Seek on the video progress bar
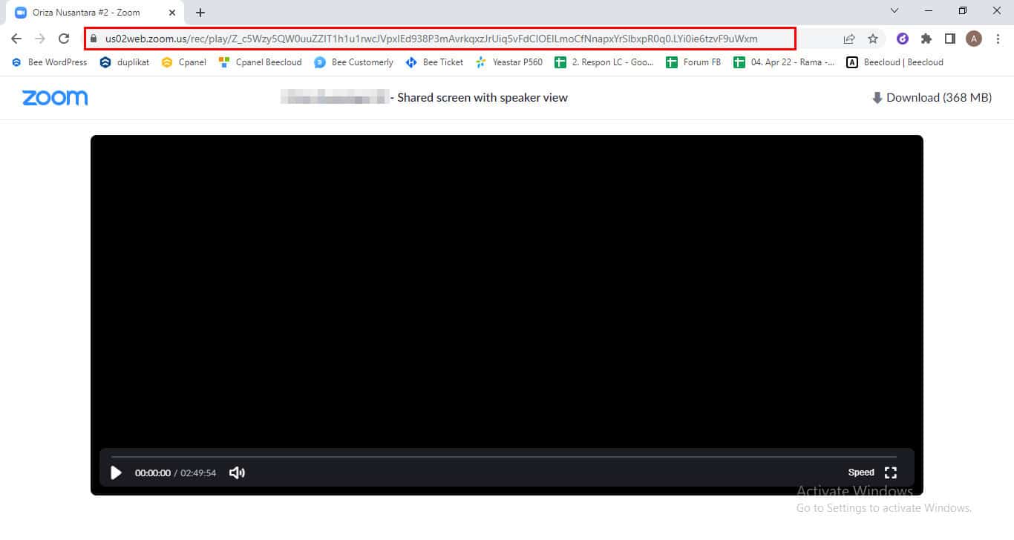The height and width of the screenshot is (540, 1014). click(x=503, y=457)
